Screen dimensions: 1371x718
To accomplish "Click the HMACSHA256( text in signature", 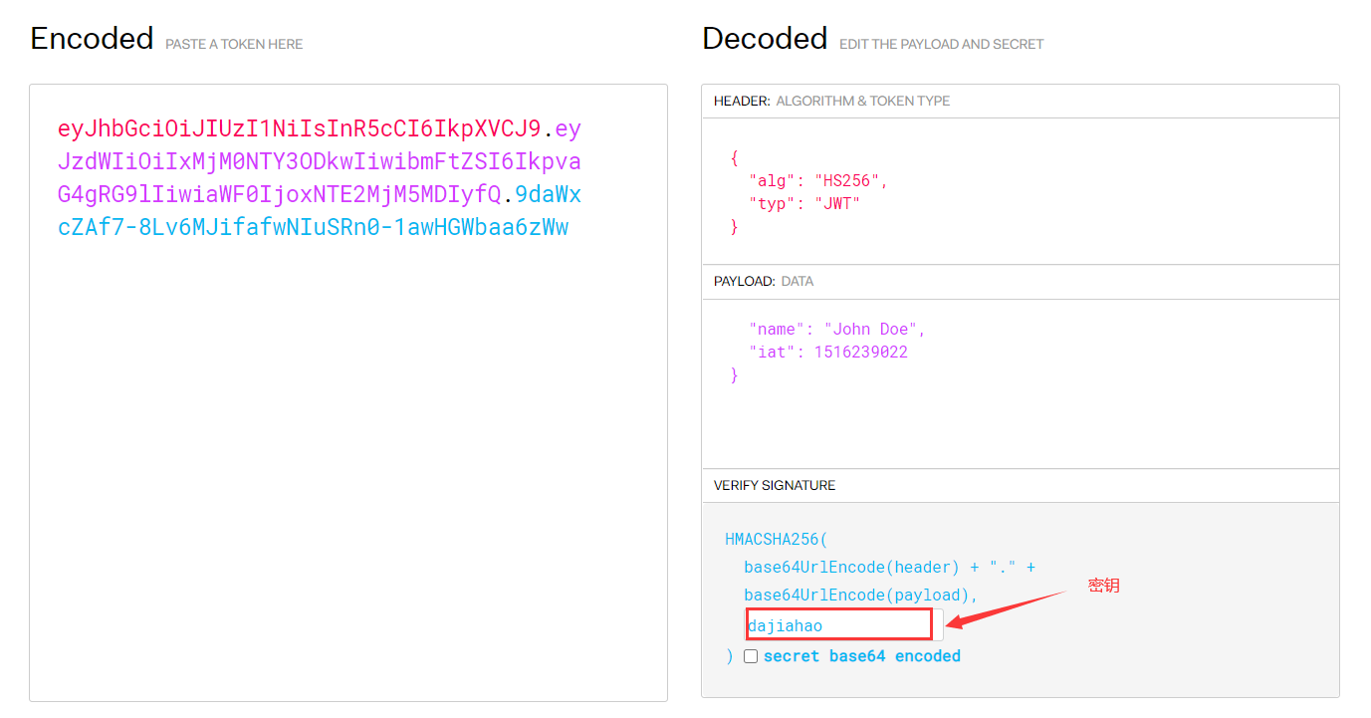I will pyautogui.click(x=777, y=540).
